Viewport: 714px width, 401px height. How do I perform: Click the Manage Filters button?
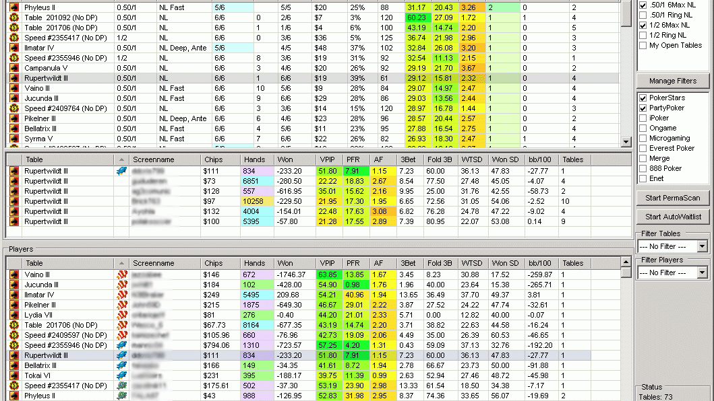[673, 81]
